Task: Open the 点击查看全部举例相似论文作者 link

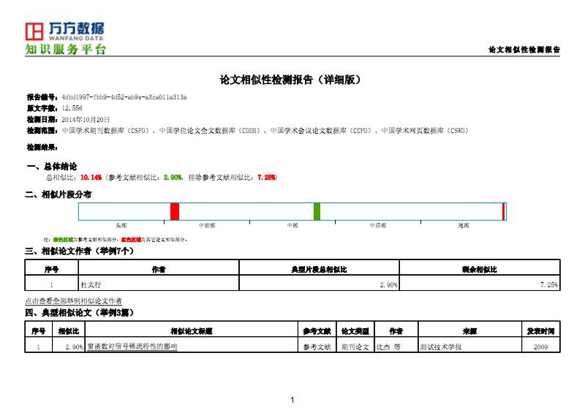Action: [74, 300]
